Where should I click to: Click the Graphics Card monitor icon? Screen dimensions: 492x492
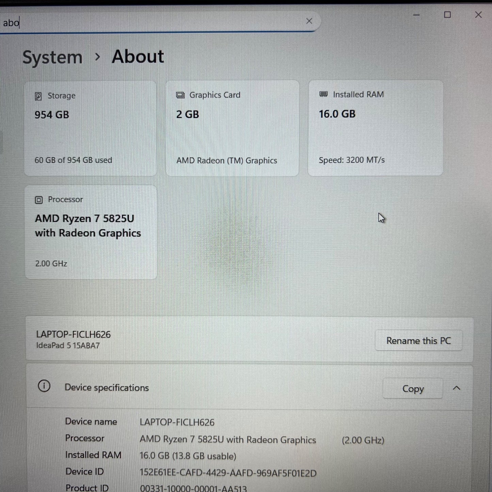(x=180, y=95)
